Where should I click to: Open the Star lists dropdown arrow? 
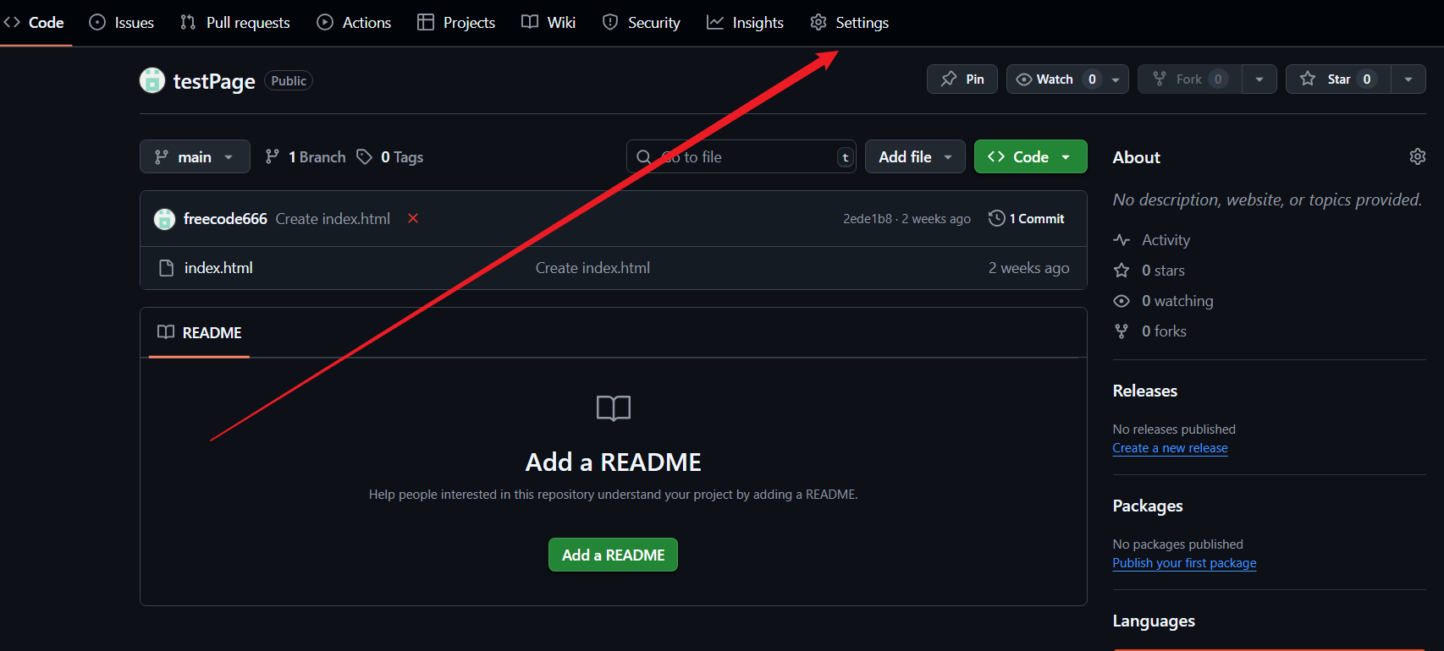pyautogui.click(x=1408, y=79)
